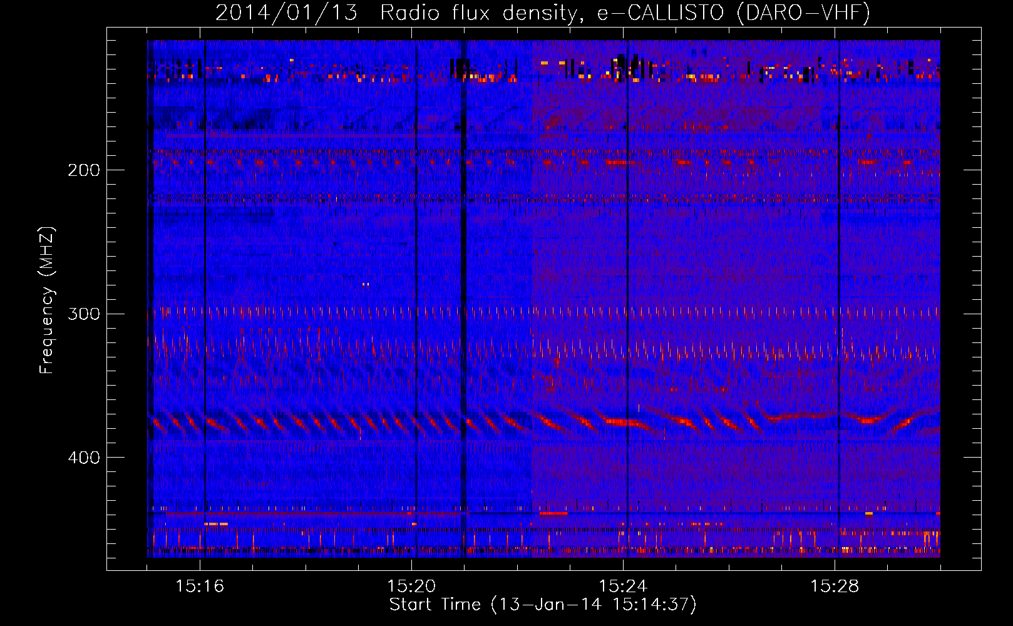Click the Start Time axis label
Screen dimensions: 1013x626
tap(543, 605)
